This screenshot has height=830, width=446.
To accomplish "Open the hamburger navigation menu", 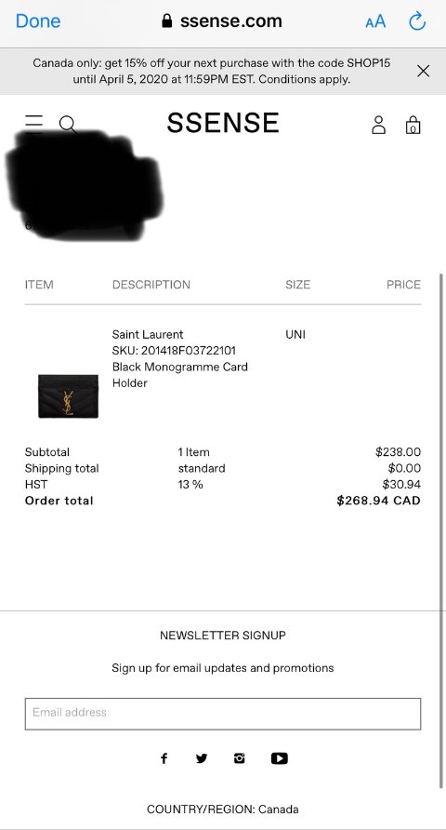I will 33,124.
